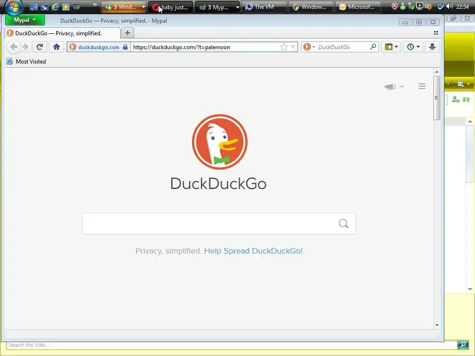The width and height of the screenshot is (475, 356).
Task: Open the 3 Myp... taskbar group
Action: (218, 7)
